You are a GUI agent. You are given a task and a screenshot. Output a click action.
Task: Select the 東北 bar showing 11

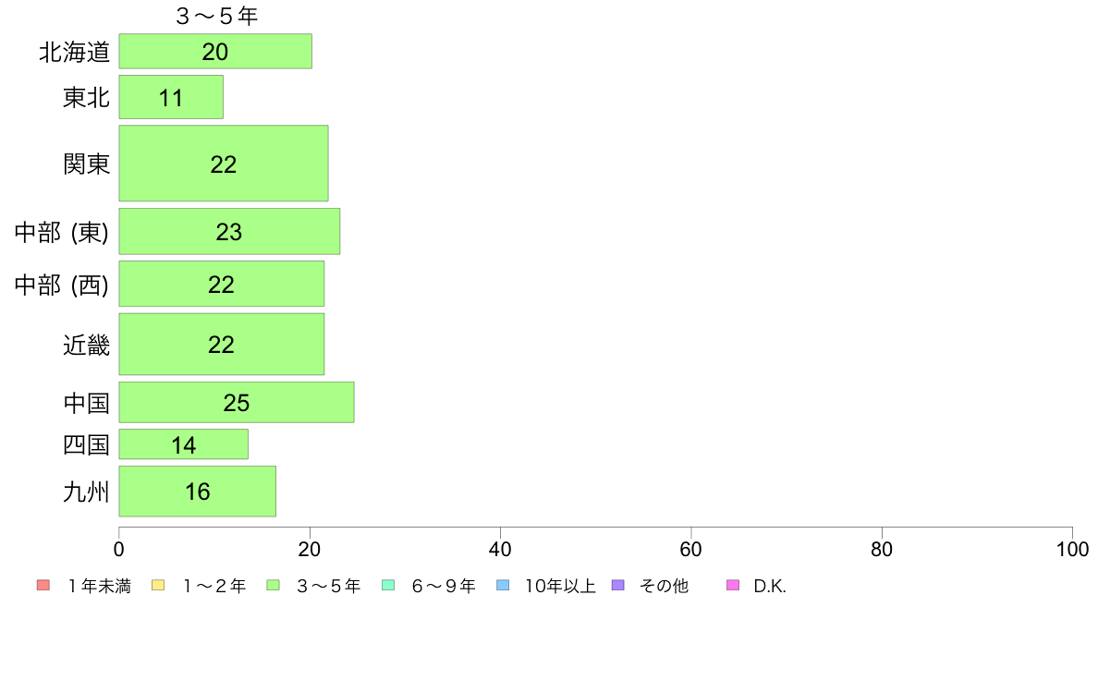point(171,97)
